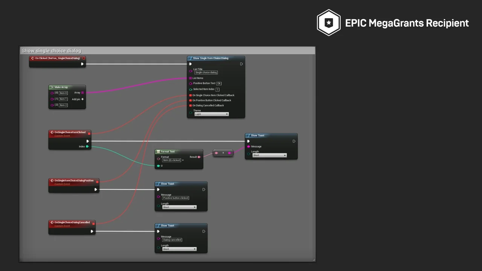Click the On Dialog Cancelled Callback pin

click(x=190, y=106)
